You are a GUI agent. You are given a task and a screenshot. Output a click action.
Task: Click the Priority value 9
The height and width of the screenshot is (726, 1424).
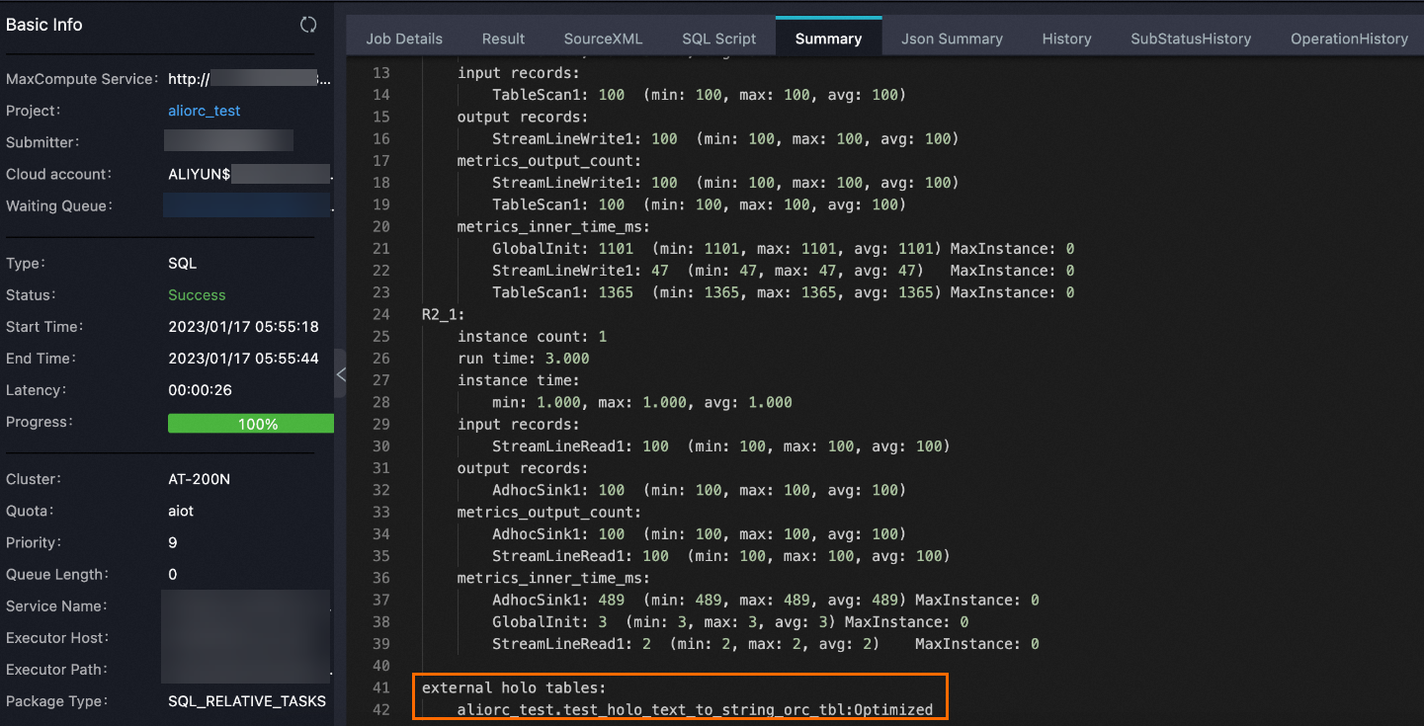[x=173, y=542]
